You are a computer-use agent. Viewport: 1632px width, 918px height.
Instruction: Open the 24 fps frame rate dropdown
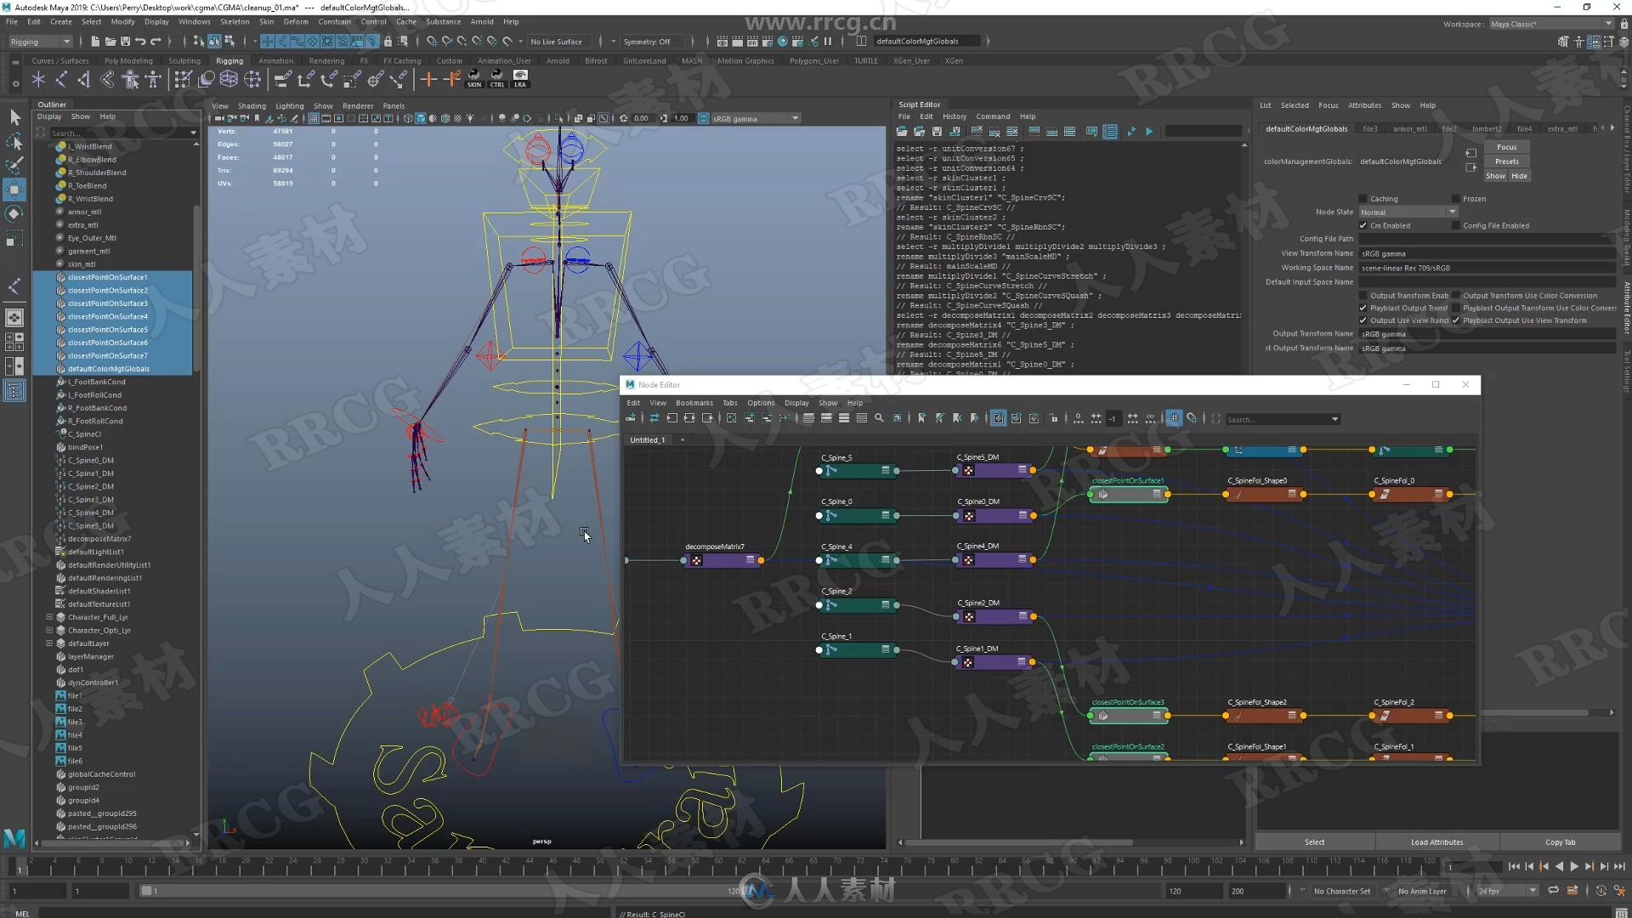(x=1508, y=891)
